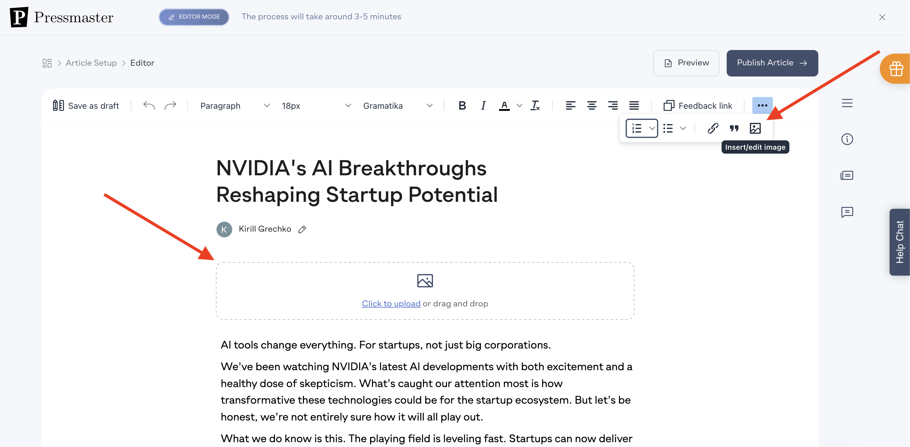
Task: Open the info panel icon
Action: coord(847,139)
